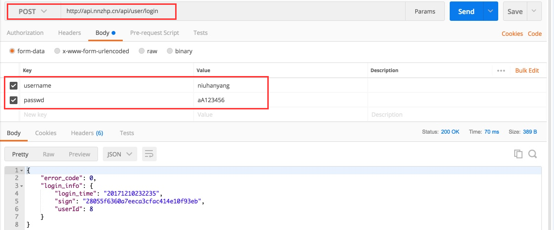Toggle line wrap for the response
554x230 pixels.
point(149,154)
